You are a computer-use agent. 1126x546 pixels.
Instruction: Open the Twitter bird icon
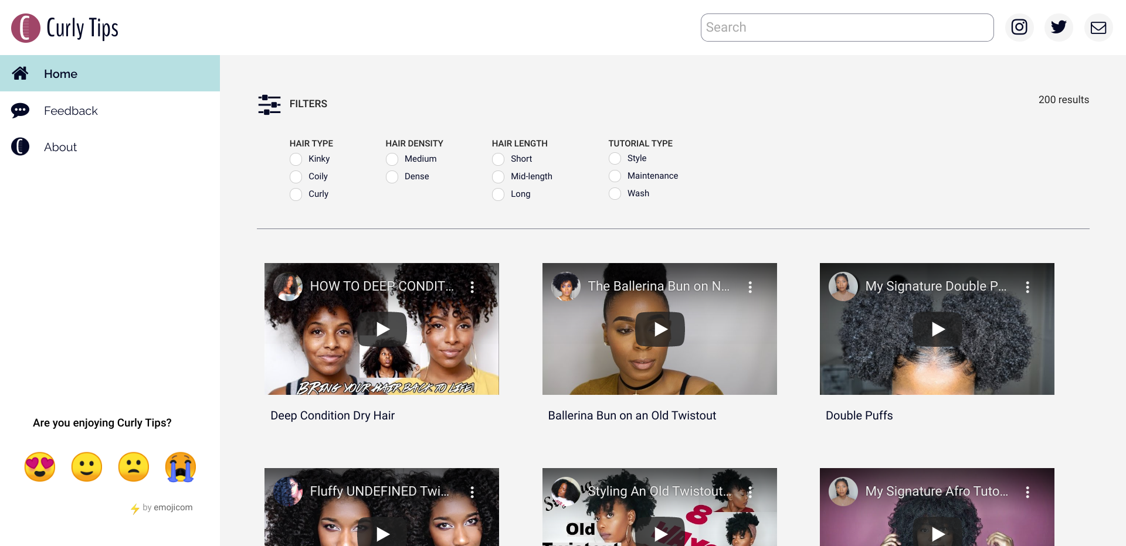tap(1059, 28)
